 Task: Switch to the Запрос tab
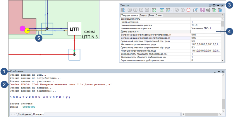point(143,16)
